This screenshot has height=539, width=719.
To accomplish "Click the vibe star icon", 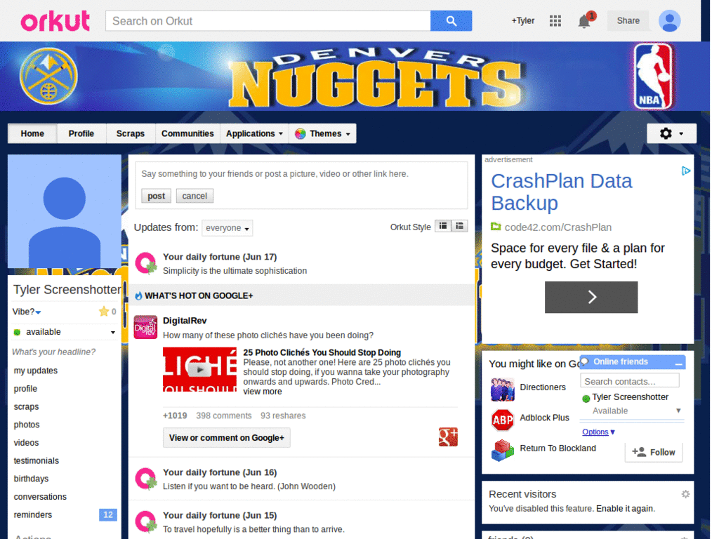I will coord(104,311).
